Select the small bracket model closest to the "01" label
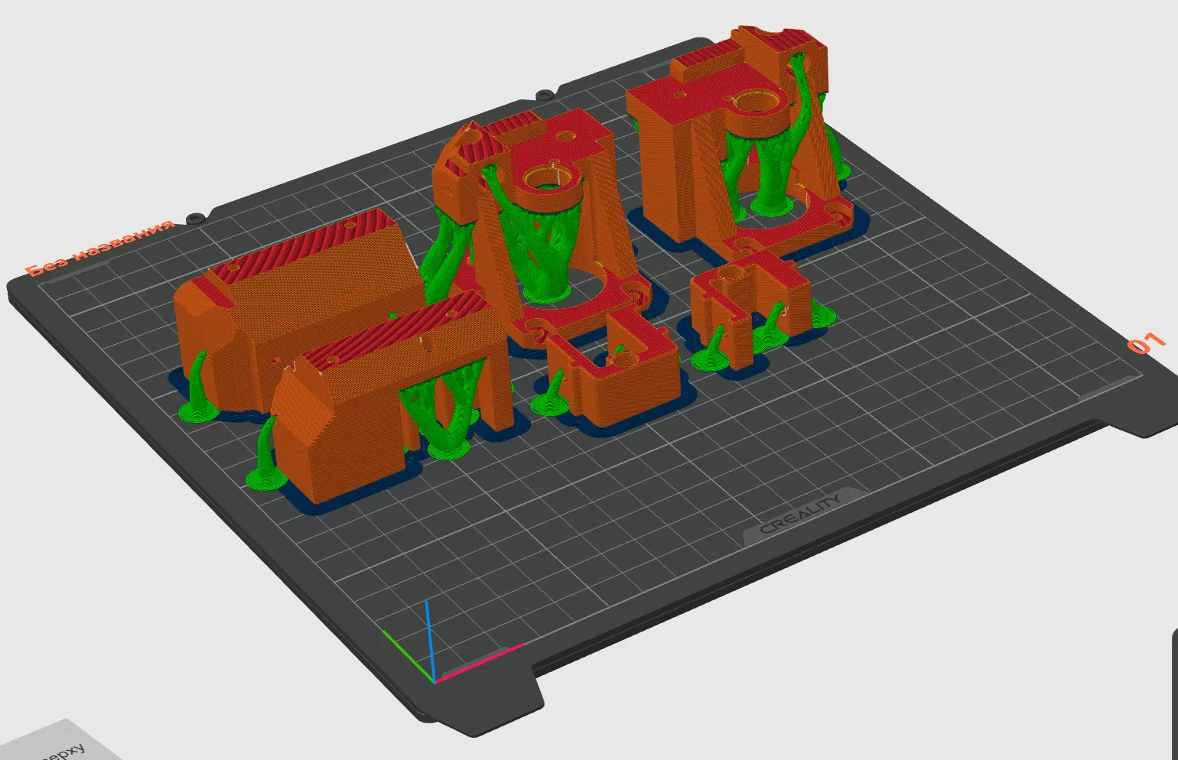This screenshot has width=1178, height=760. 750,310
